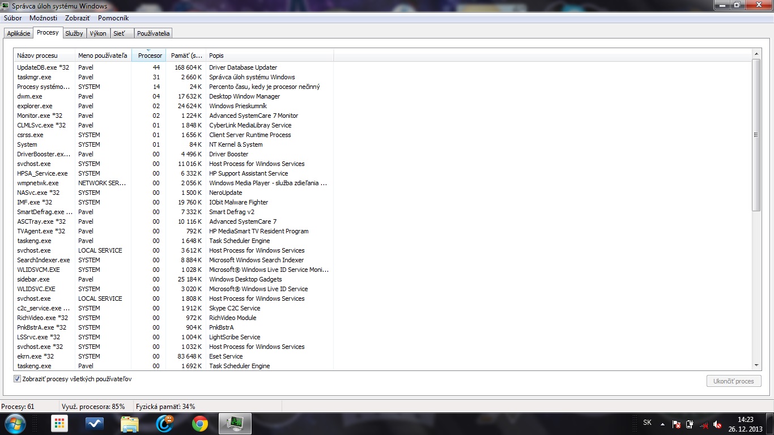This screenshot has height=435, width=774.
Task: Open the Možnosti menu
Action: click(44, 18)
